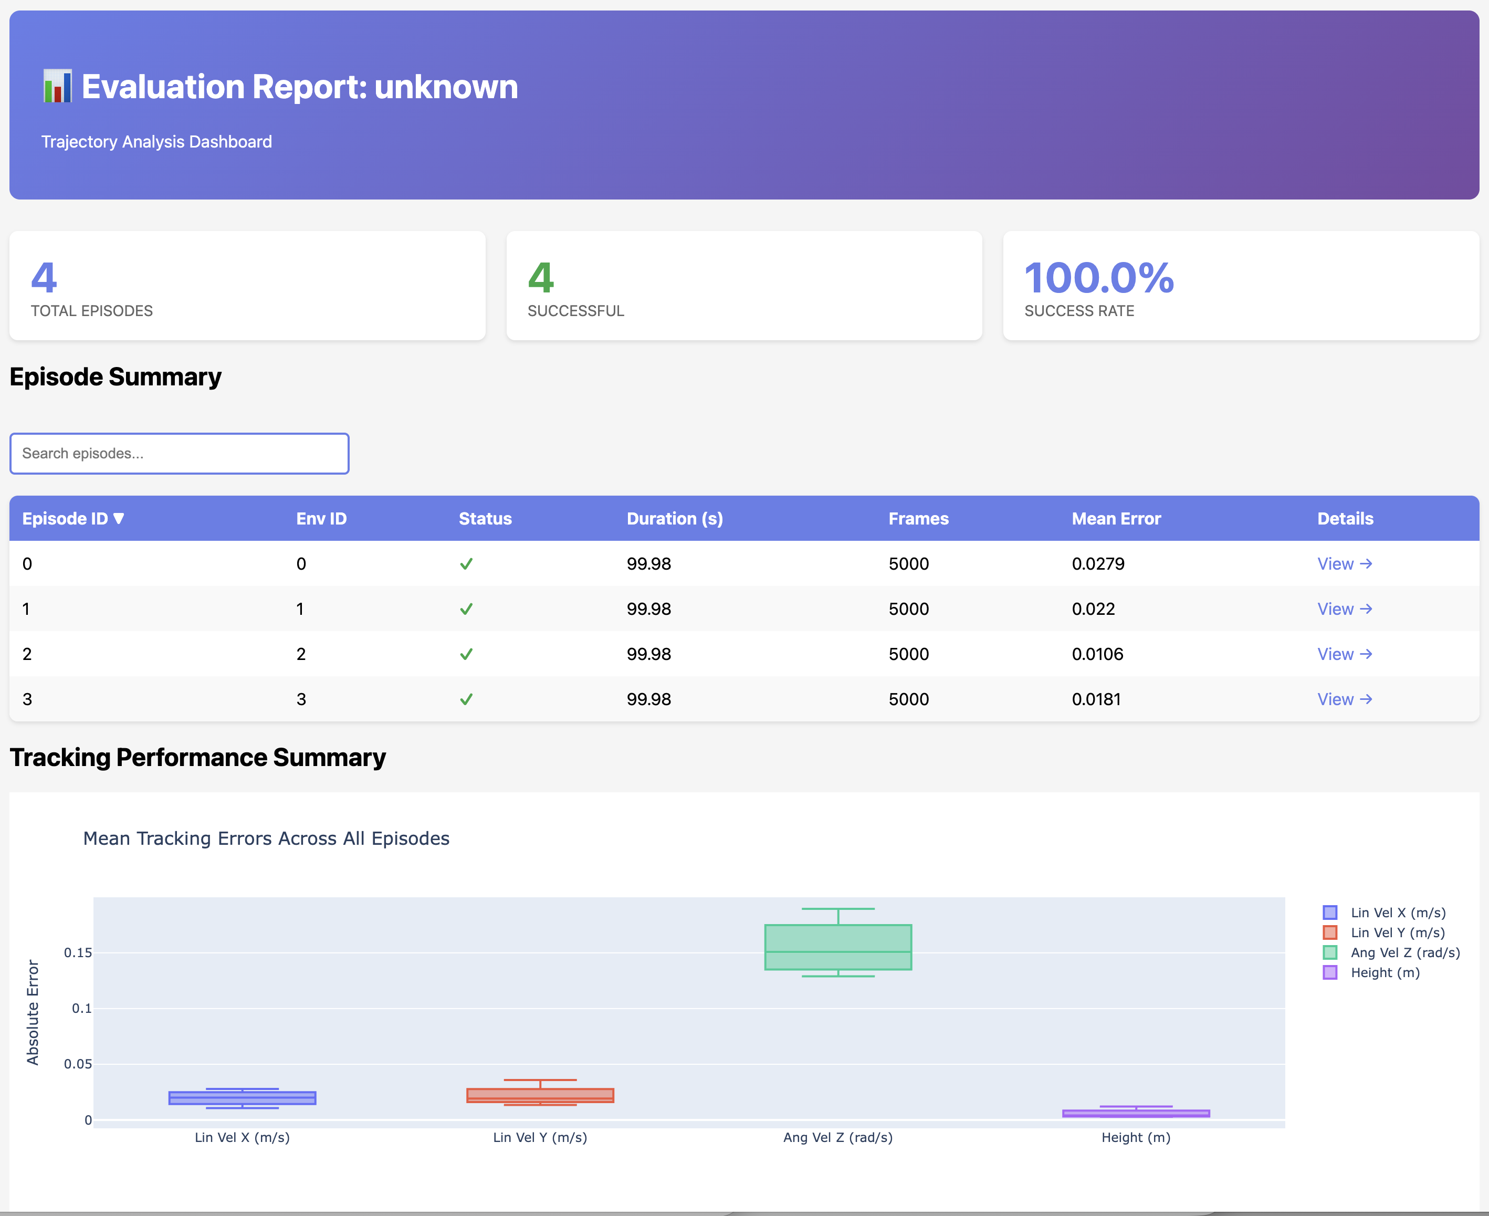Sort table by Env ID header
The width and height of the screenshot is (1489, 1216).
(x=321, y=518)
